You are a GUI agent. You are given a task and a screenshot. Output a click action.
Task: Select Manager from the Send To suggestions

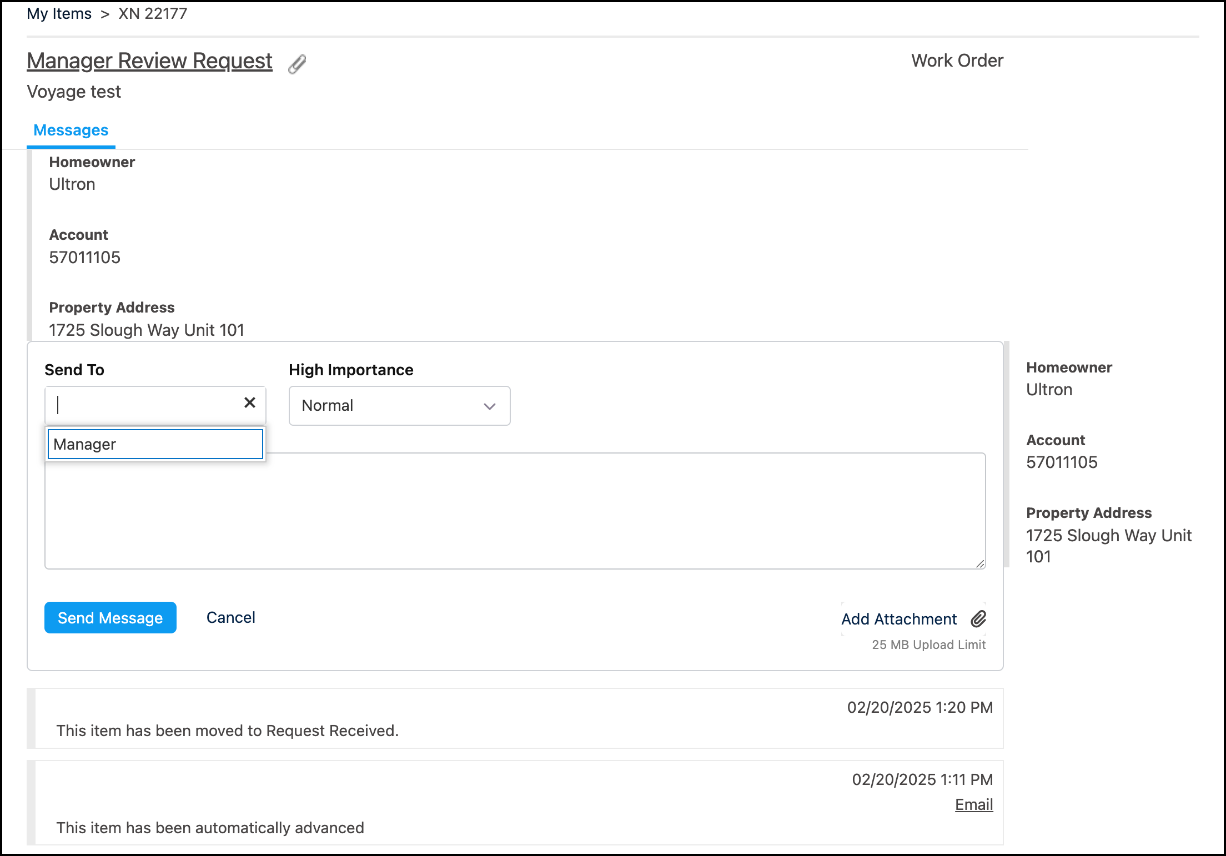155,444
